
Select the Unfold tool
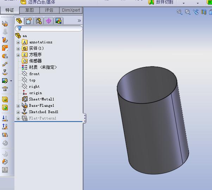coord(5,118)
